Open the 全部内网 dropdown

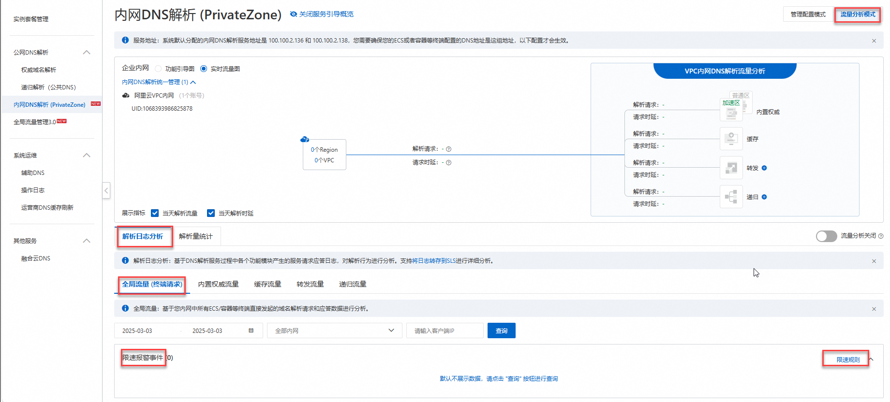pos(335,330)
